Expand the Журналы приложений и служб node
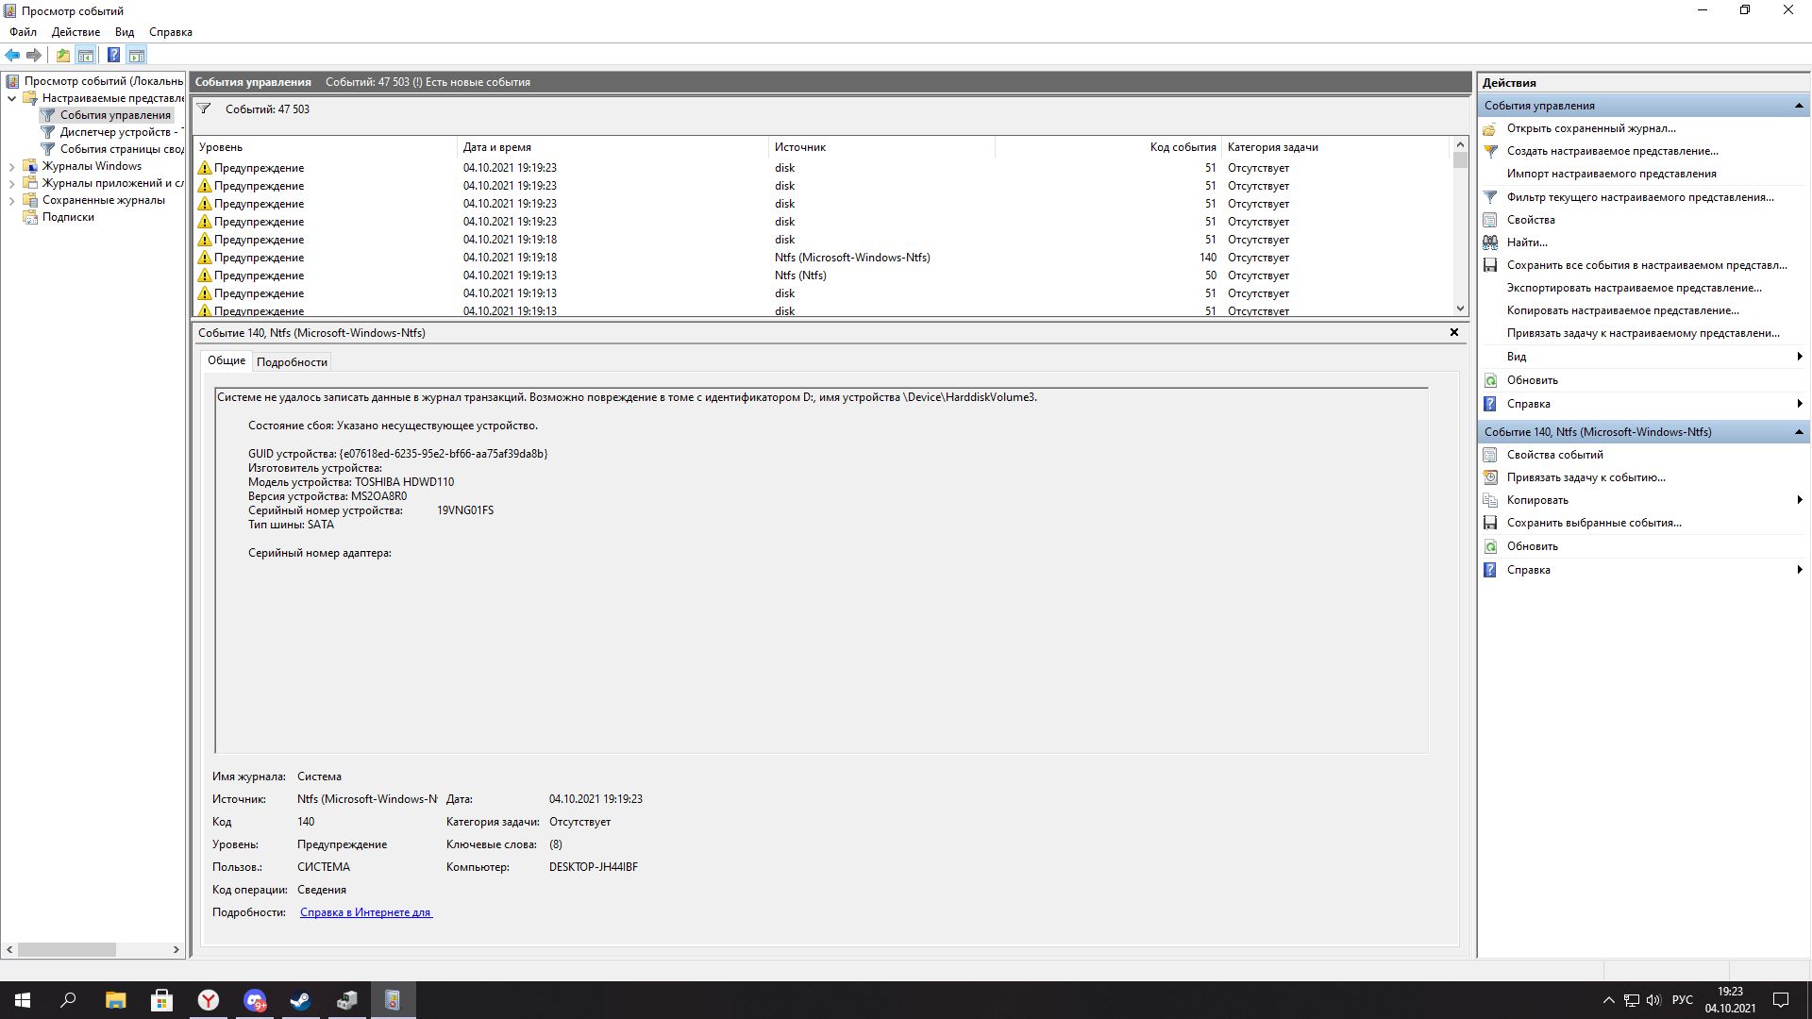 [11, 183]
